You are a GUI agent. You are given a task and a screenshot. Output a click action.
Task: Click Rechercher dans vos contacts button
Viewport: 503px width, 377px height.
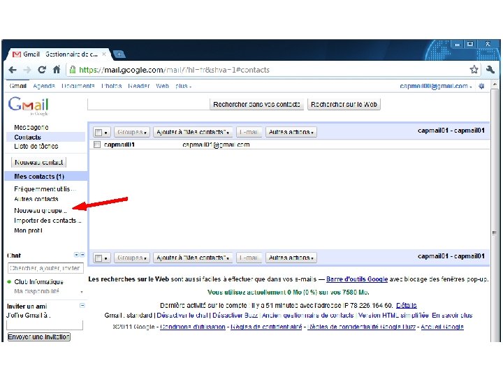pos(256,105)
